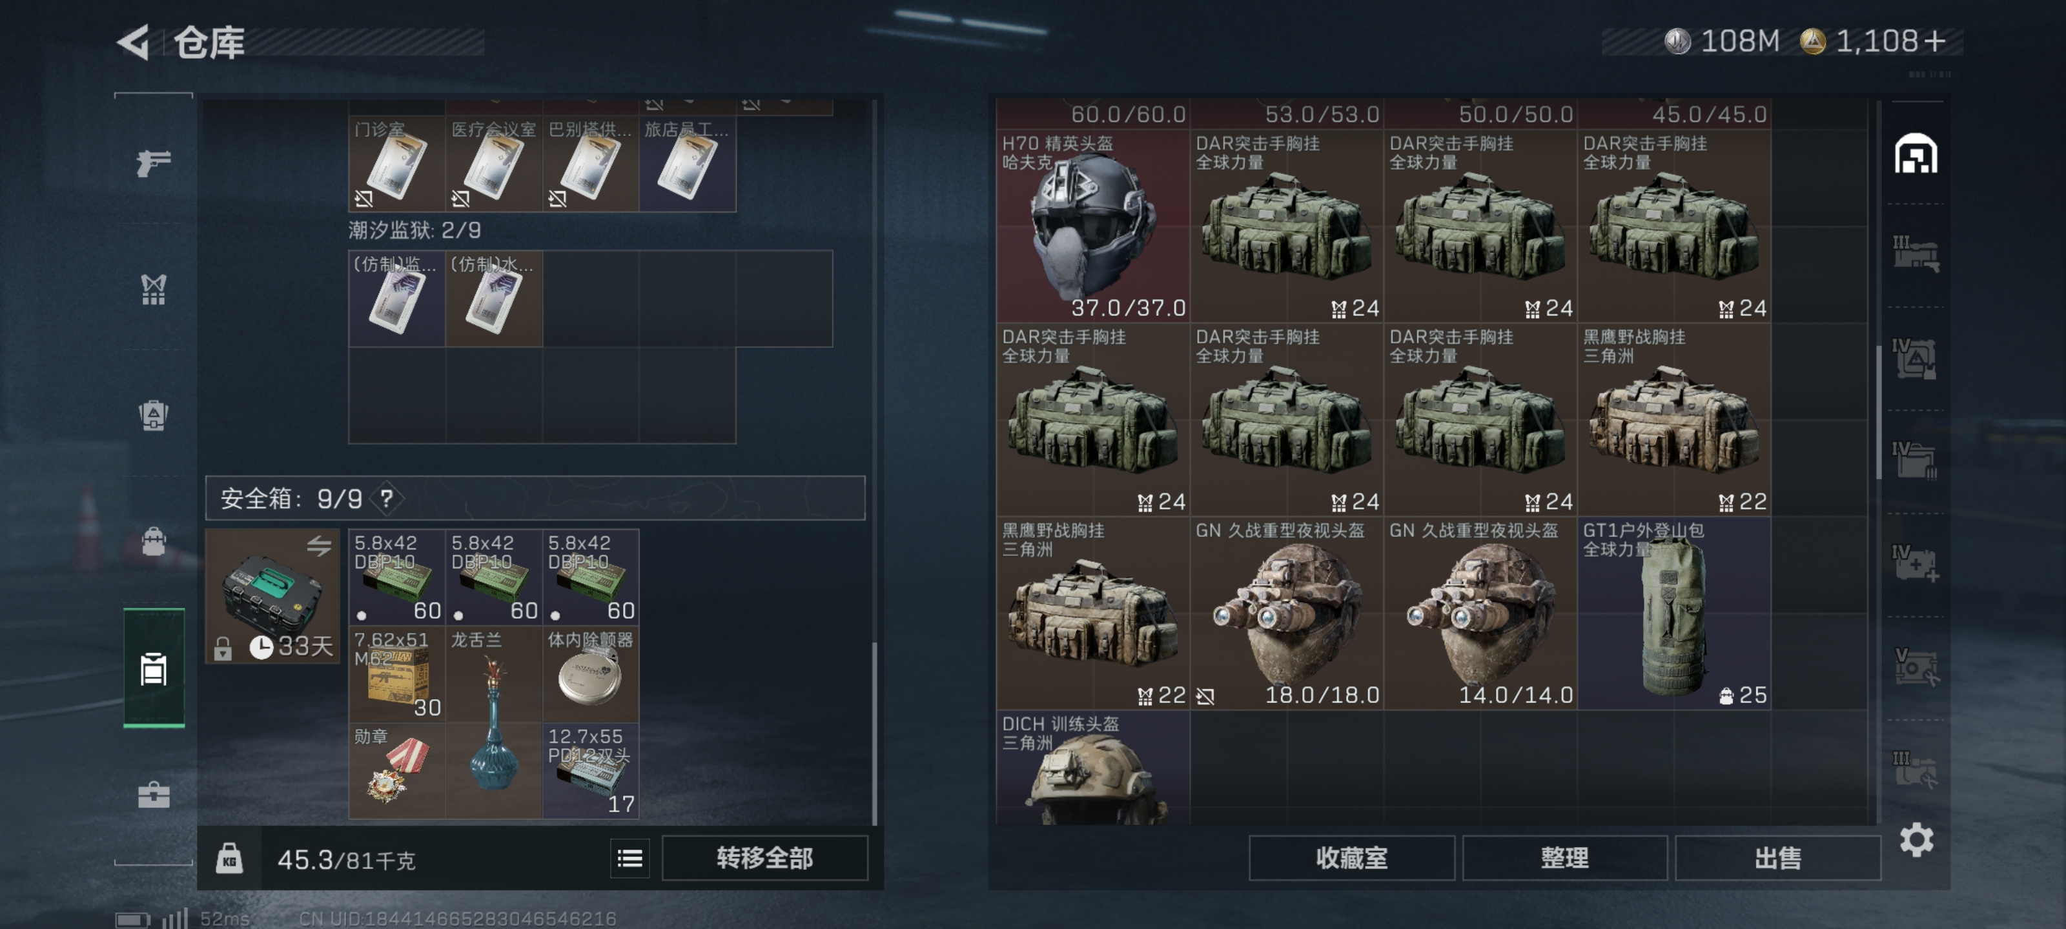Swap the safe box using the arrows icon
The height and width of the screenshot is (929, 2066).
(x=318, y=546)
